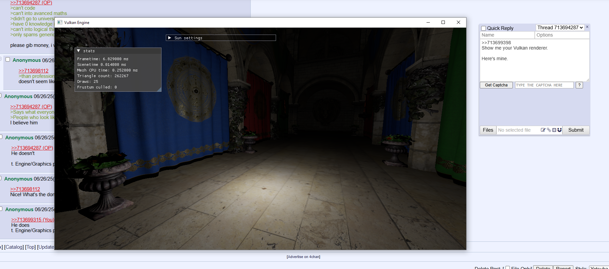Click the Get Captcha button
Screen dimensions: 609x269
[496, 85]
